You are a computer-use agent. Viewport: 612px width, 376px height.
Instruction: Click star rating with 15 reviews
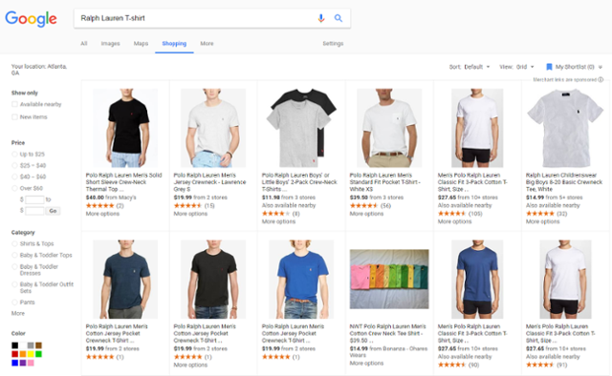pos(187,206)
